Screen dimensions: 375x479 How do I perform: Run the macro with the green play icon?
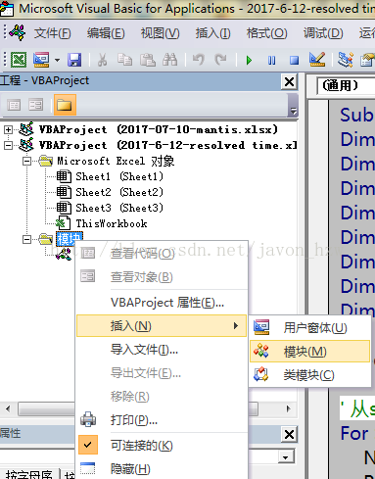point(249,61)
